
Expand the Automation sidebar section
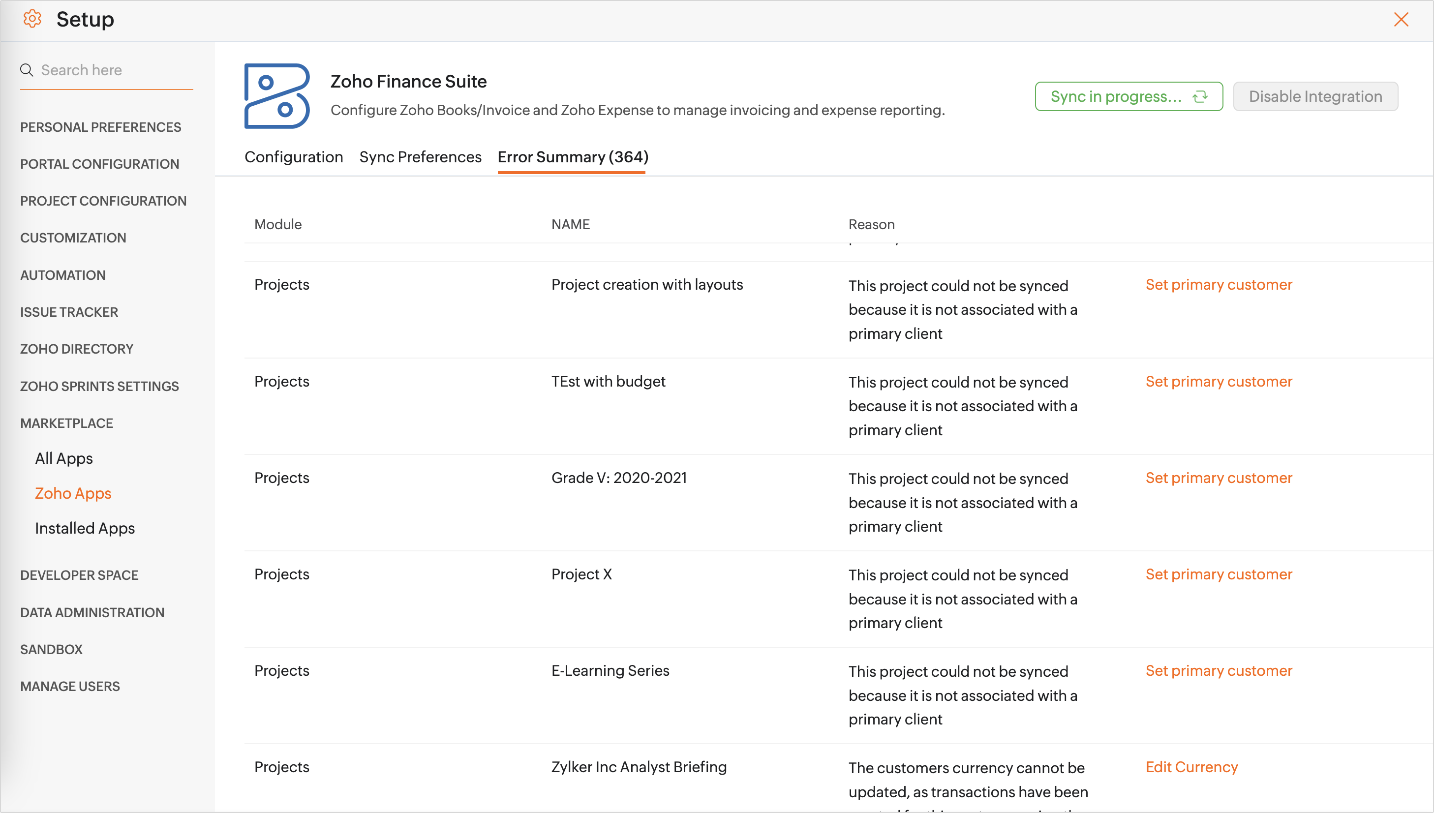click(x=62, y=275)
